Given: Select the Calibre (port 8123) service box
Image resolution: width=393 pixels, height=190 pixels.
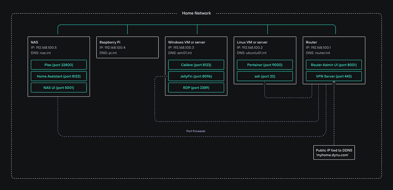Looking at the screenshot, I should click(196, 65).
